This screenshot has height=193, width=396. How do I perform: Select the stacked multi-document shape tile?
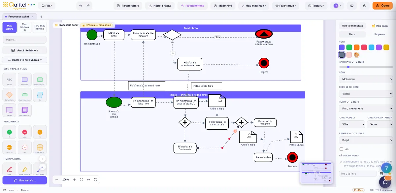tap(25, 110)
